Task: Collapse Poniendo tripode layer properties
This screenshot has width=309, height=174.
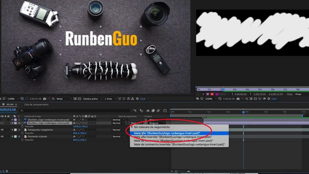Action: click(x=12, y=137)
